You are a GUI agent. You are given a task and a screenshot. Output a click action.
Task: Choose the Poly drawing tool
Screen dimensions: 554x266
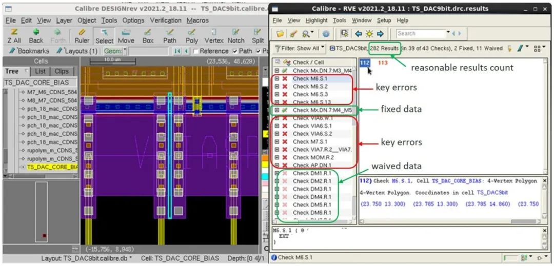(x=191, y=36)
